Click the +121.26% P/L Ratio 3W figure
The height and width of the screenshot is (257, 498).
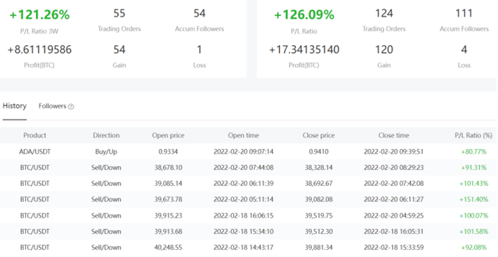pyautogui.click(x=39, y=15)
